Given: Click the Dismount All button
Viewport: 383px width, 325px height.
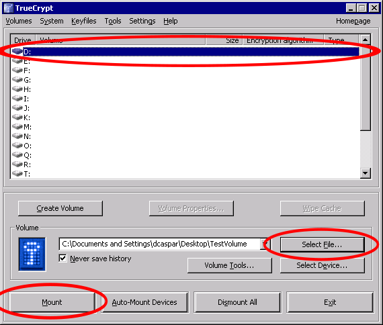Looking at the screenshot, I should (237, 302).
